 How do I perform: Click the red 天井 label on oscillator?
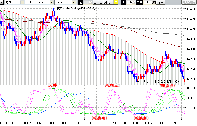coord(53,86)
